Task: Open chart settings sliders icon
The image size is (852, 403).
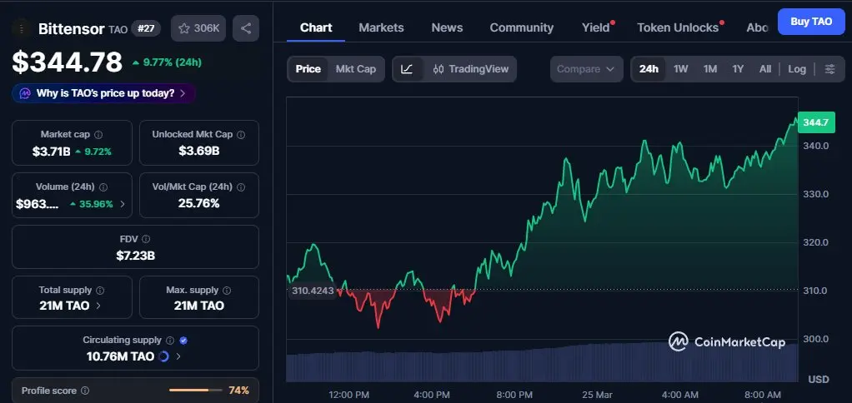Action: pos(829,69)
